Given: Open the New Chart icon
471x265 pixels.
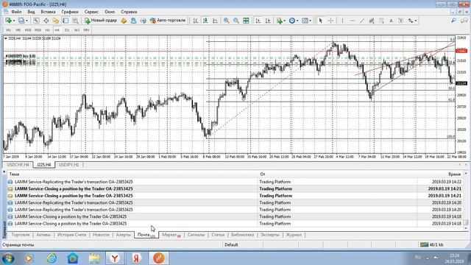Looking at the screenshot, I should click(x=8, y=21).
